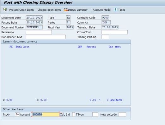Click the TType input field

pos(95,114)
